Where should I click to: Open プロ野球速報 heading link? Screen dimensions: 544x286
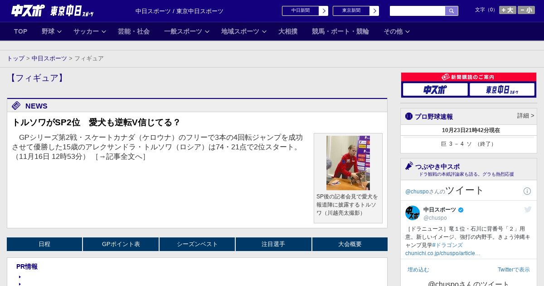point(434,117)
